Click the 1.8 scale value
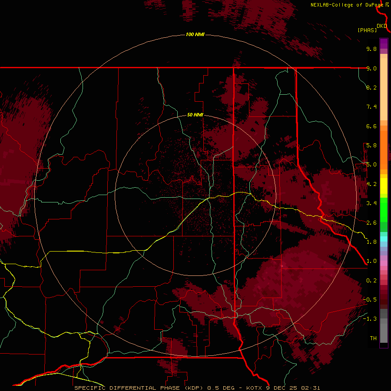 click(371, 242)
